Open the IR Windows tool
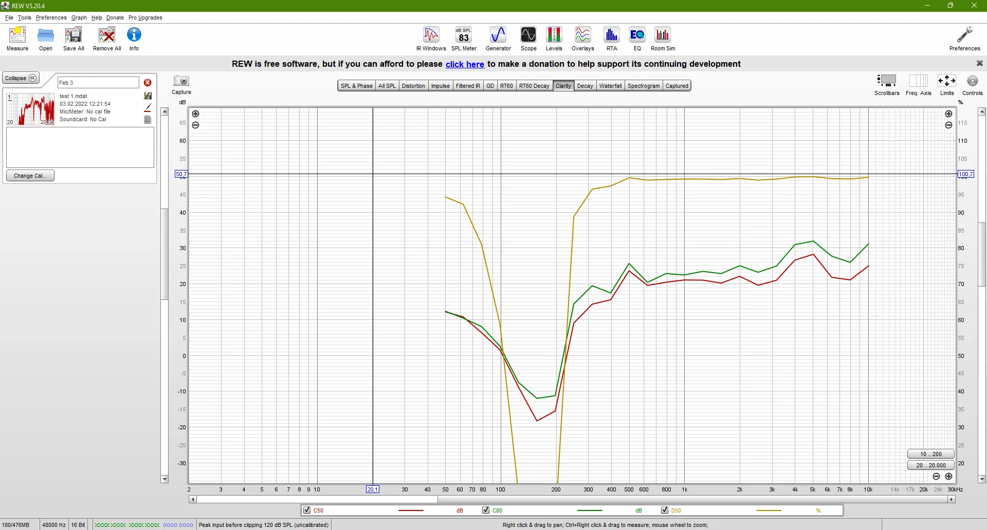 coord(431,39)
